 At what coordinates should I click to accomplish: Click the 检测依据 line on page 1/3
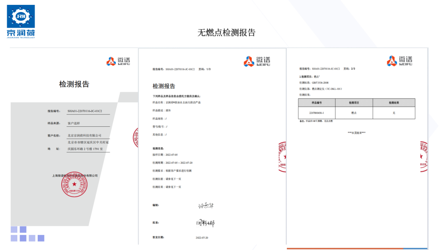(x=167, y=179)
